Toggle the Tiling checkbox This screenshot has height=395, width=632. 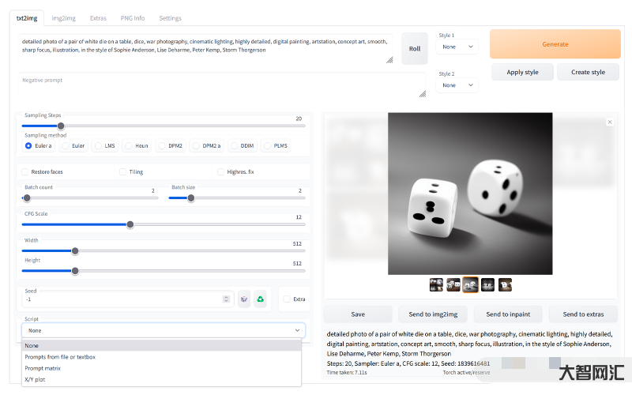123,171
